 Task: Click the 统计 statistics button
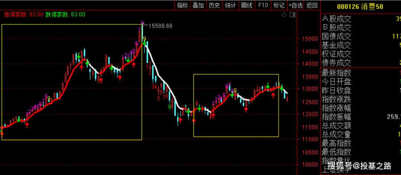pyautogui.click(x=231, y=5)
